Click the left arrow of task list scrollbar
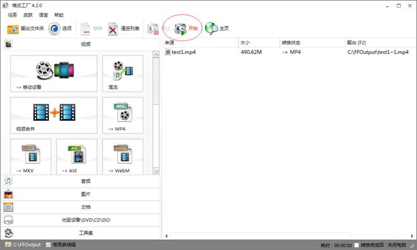This screenshot has width=417, height=250. 167,236
